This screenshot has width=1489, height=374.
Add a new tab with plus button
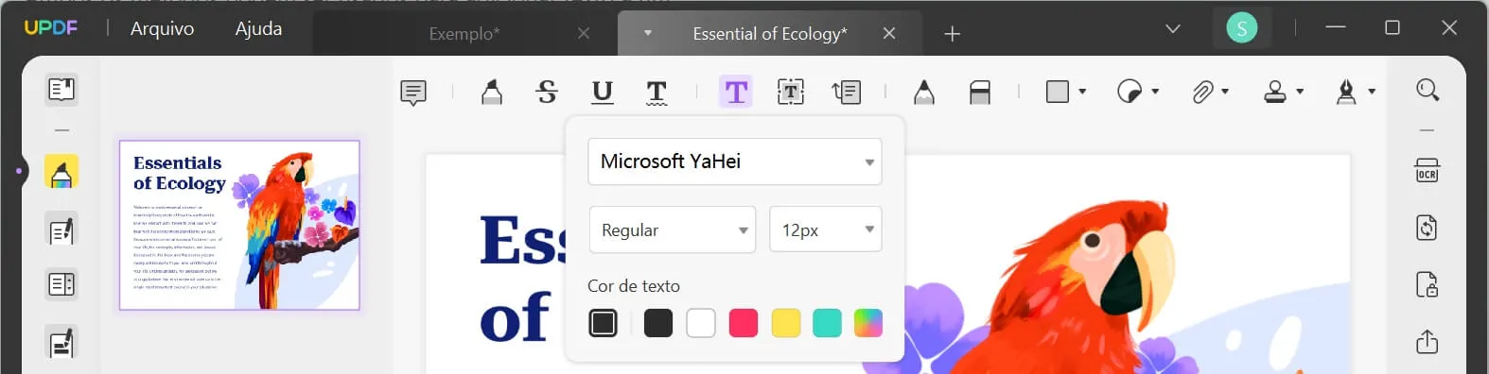pos(953,34)
